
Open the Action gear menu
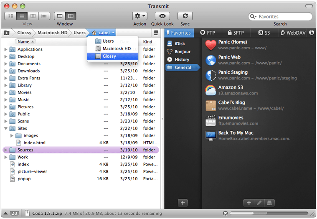[139, 16]
